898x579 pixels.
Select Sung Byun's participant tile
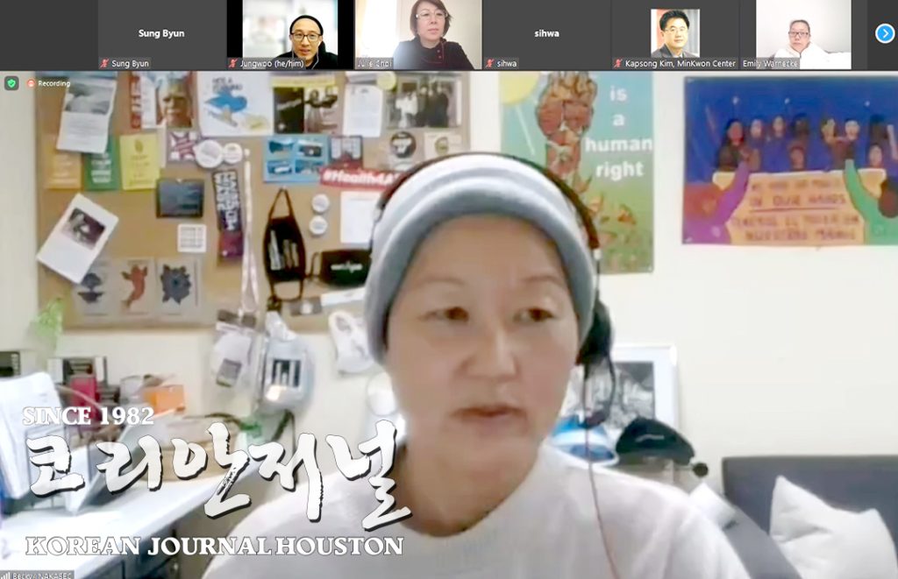tap(161, 34)
